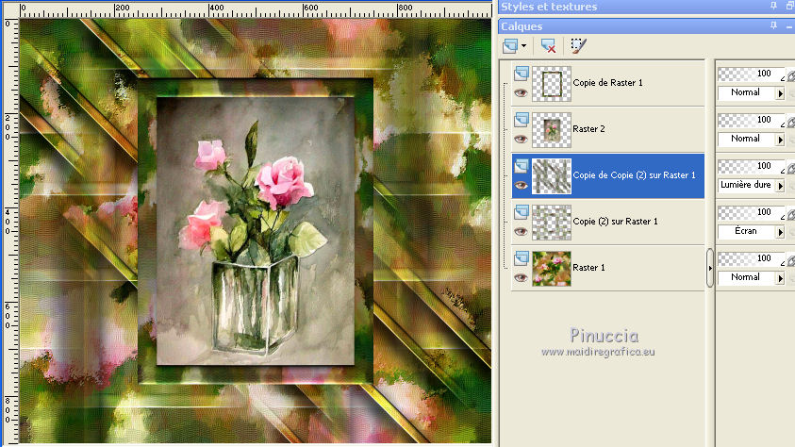Click the vertical ruler beside the canvas
Screen dimensions: 795x447
[x=10, y=231]
